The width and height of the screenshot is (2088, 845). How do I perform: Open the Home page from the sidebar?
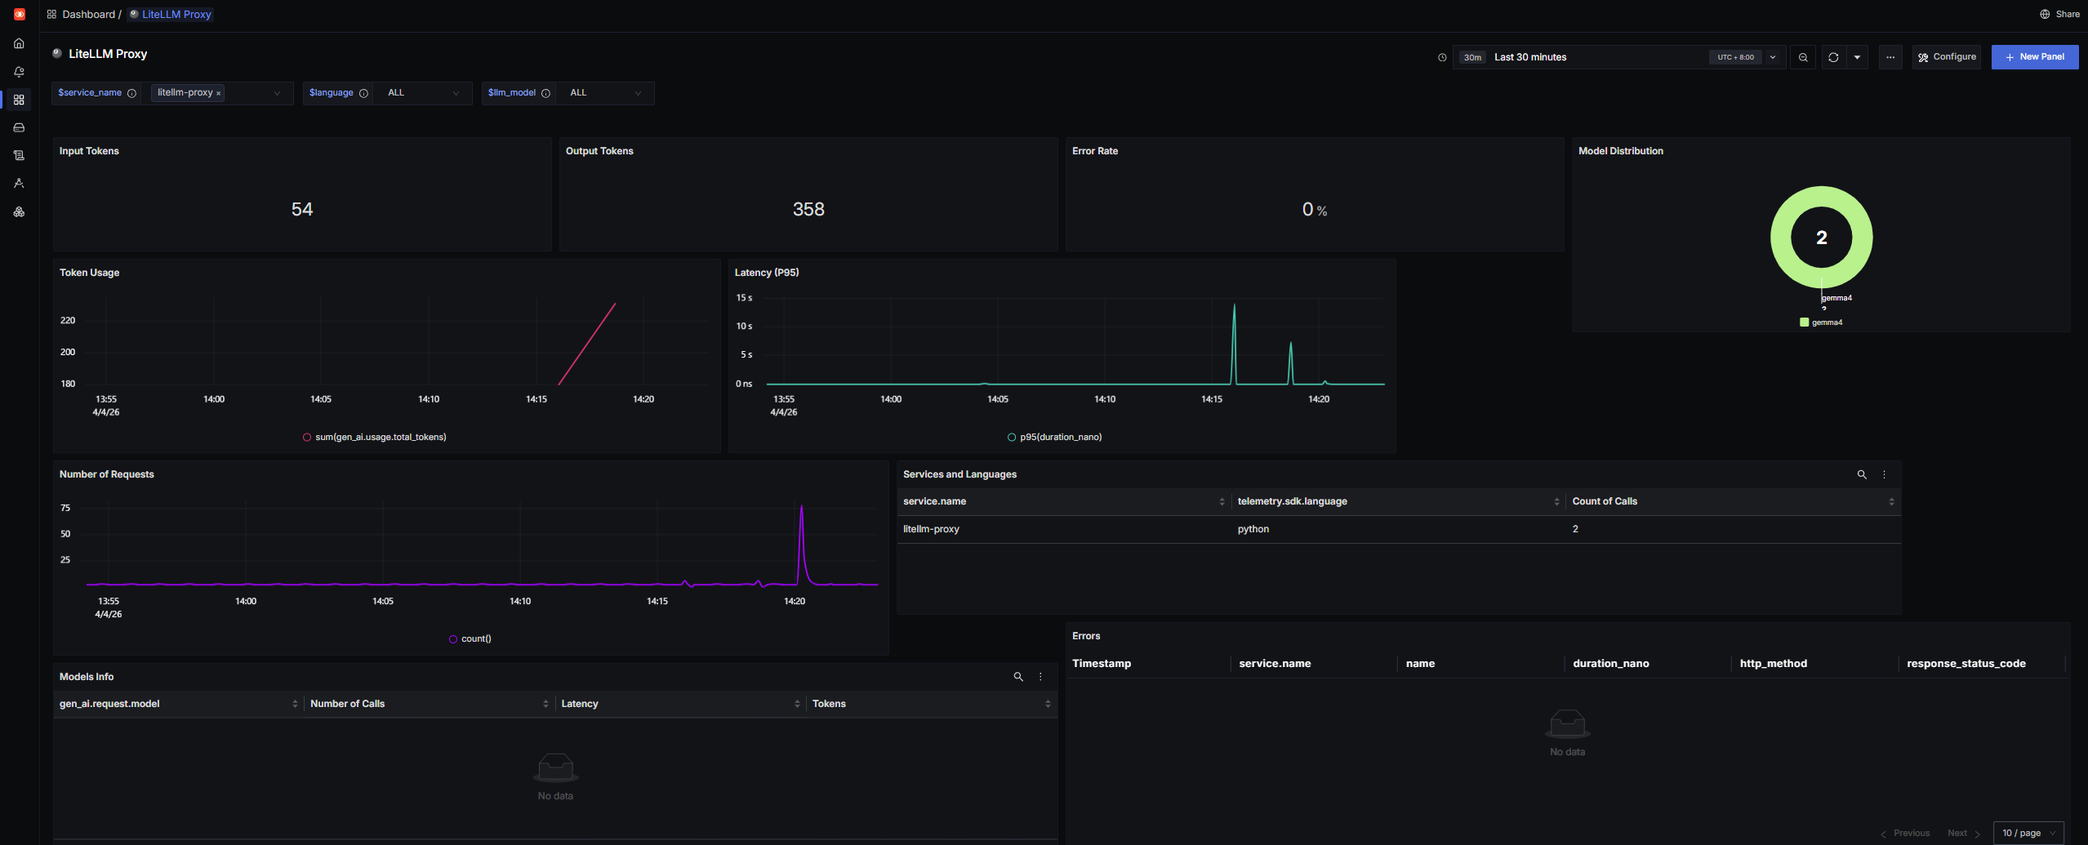pyautogui.click(x=19, y=43)
